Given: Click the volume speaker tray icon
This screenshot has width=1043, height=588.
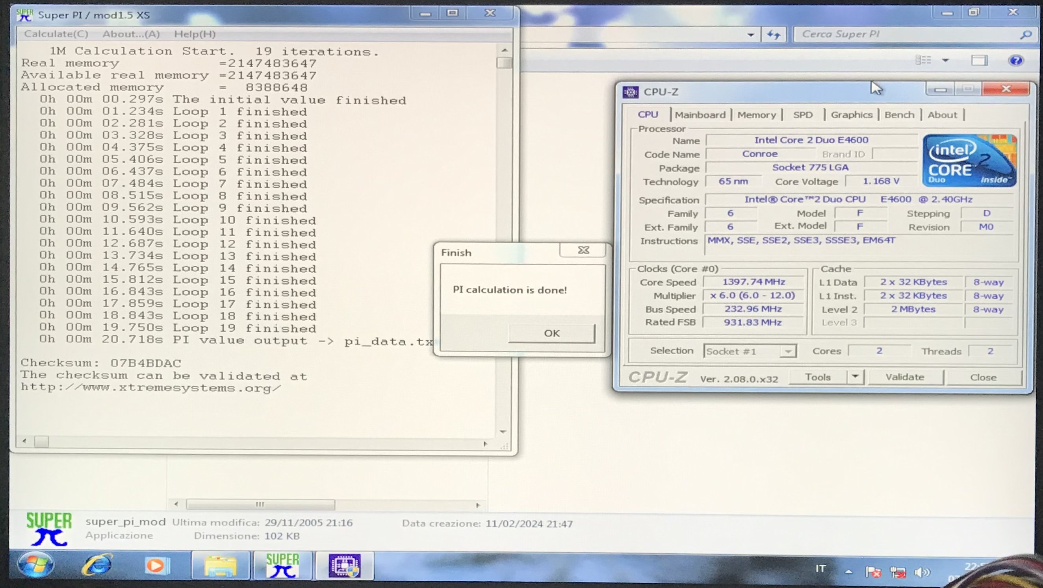Looking at the screenshot, I should (922, 572).
